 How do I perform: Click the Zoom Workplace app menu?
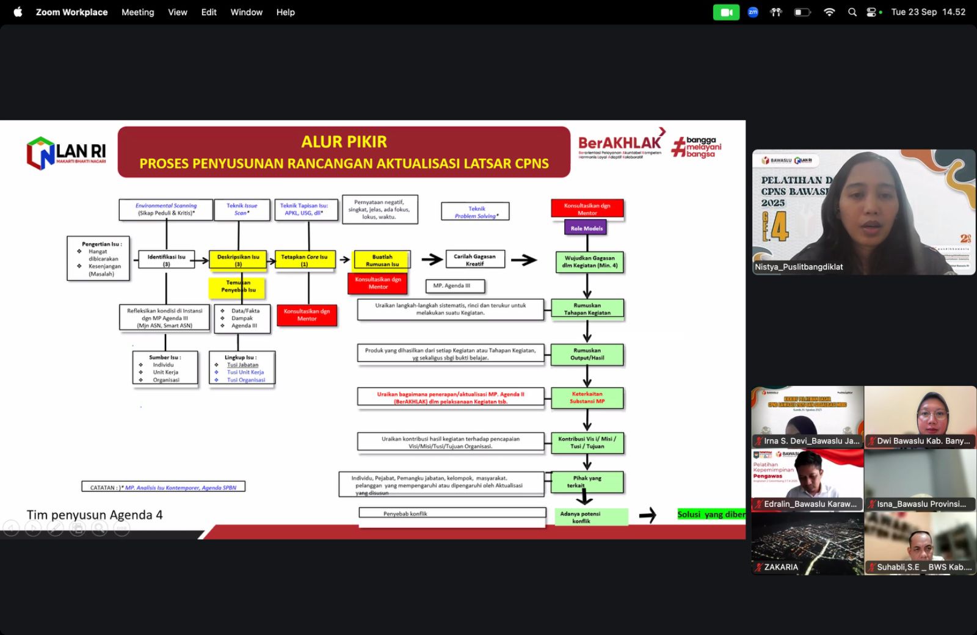pyautogui.click(x=71, y=12)
